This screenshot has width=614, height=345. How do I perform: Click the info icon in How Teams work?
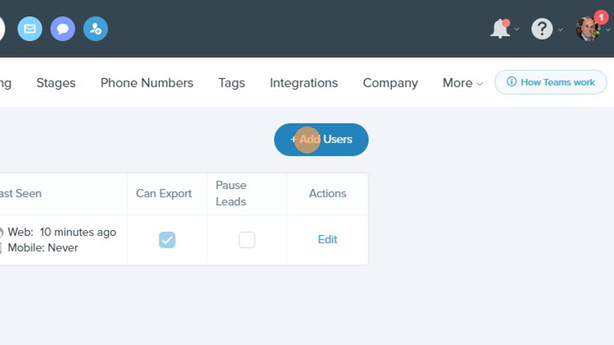(x=511, y=82)
